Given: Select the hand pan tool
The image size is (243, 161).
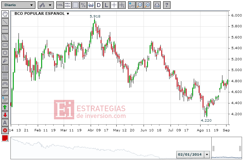Looking at the screenshot, I should coord(5,14).
